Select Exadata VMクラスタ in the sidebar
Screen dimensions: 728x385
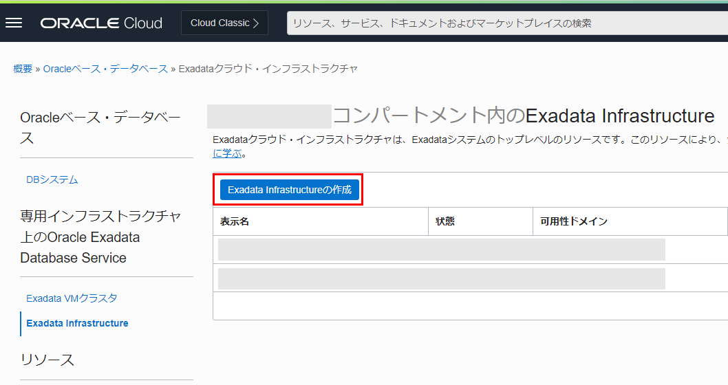click(72, 298)
